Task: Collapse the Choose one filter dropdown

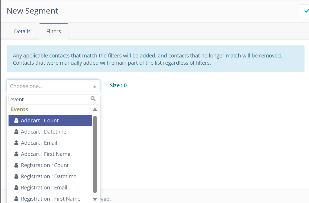Action: (x=95, y=86)
